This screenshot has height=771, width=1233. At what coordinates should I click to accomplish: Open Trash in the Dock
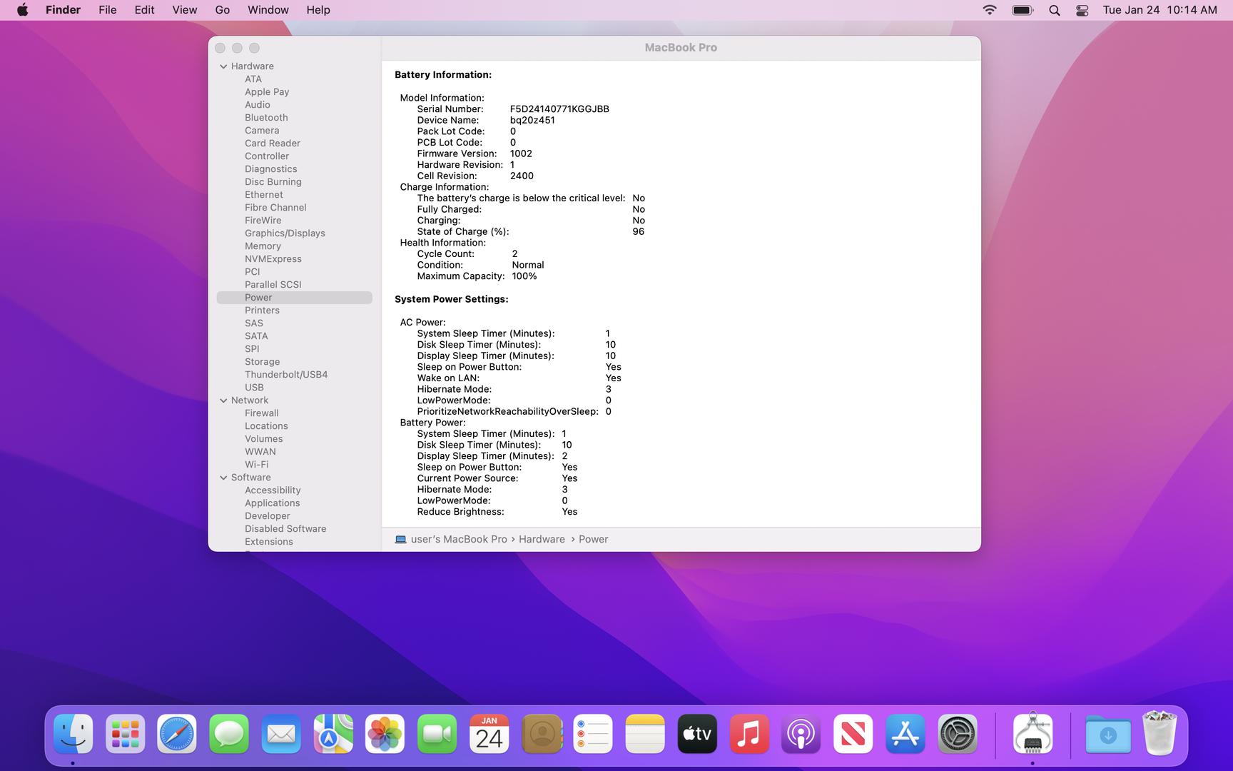click(1160, 733)
